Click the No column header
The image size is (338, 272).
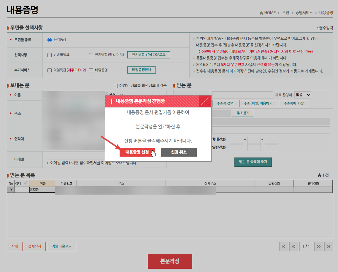tap(11, 183)
